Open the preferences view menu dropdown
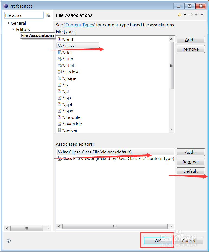The image size is (209, 252). click(x=202, y=15)
